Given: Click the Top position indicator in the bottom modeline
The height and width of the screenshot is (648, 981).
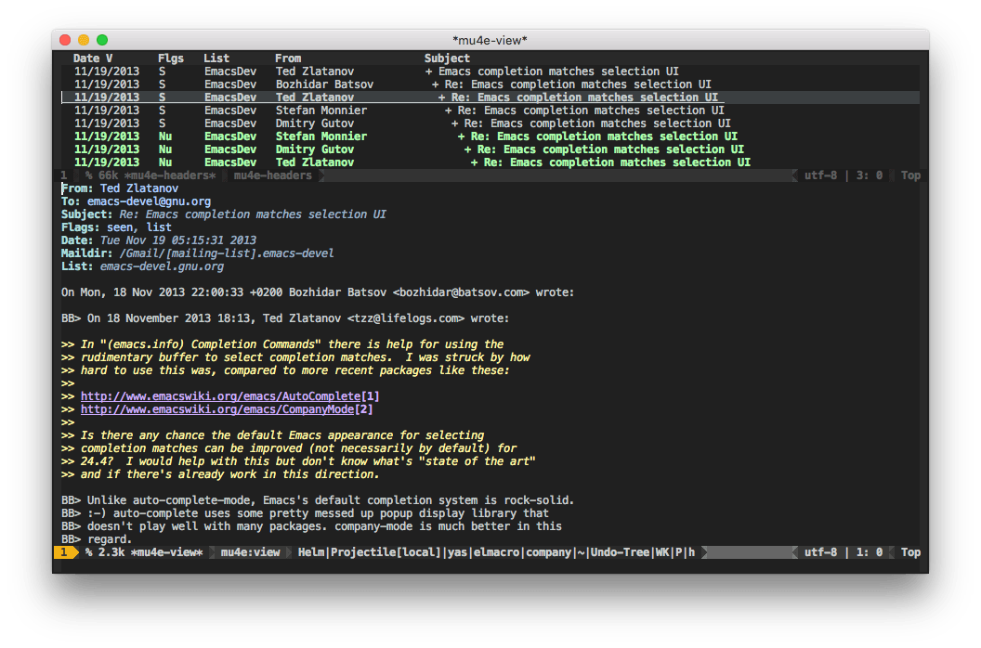Looking at the screenshot, I should pyautogui.click(x=910, y=552).
